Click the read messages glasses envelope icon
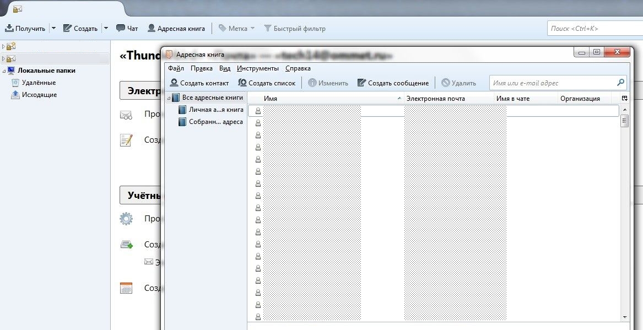The width and height of the screenshot is (643, 330). (126, 115)
